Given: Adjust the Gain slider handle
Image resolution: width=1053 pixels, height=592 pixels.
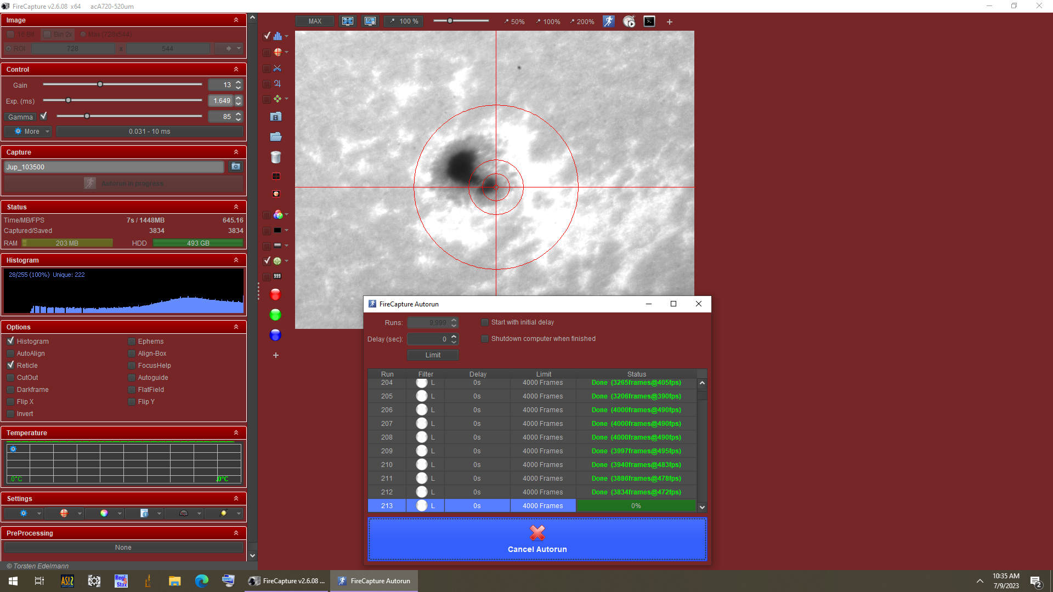Looking at the screenshot, I should [100, 84].
